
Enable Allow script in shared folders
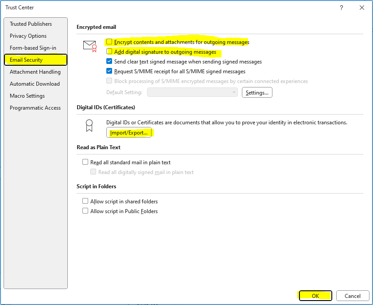(x=85, y=201)
